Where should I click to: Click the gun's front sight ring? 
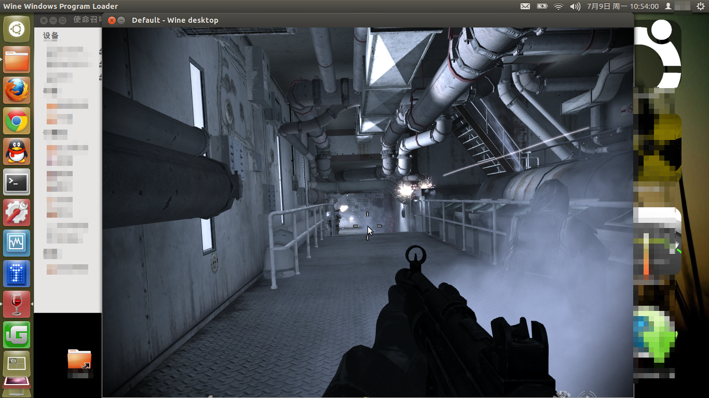pos(415,255)
